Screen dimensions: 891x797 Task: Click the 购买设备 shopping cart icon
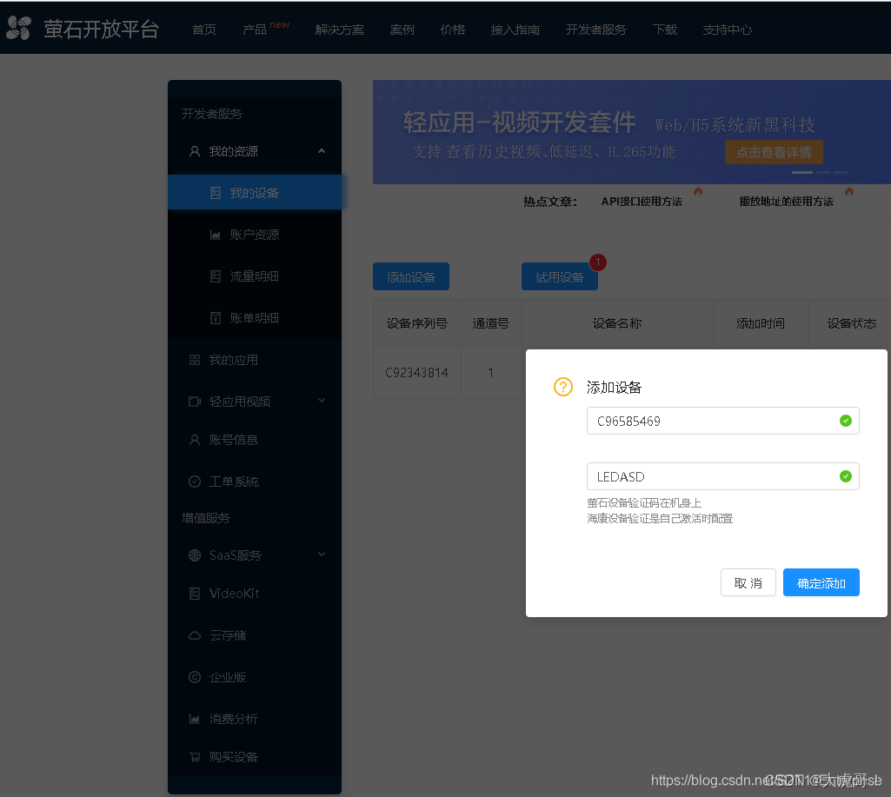(193, 756)
